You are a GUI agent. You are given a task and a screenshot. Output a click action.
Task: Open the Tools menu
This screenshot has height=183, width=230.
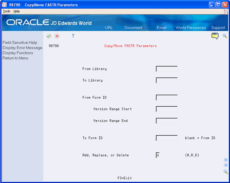tap(7, 11)
